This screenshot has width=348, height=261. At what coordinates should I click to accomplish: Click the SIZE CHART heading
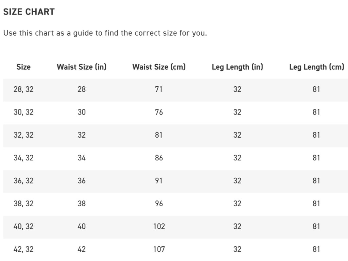coord(29,12)
